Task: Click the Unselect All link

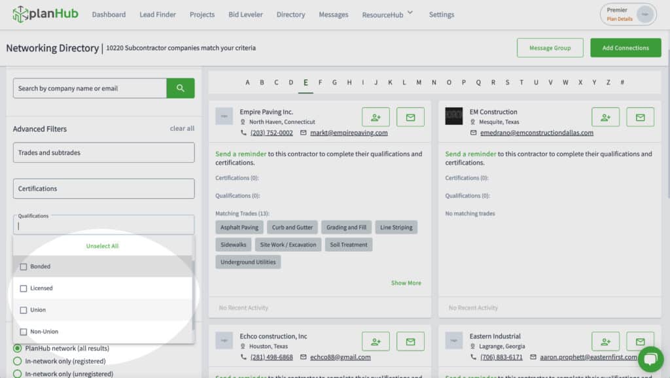Action: [x=102, y=246]
